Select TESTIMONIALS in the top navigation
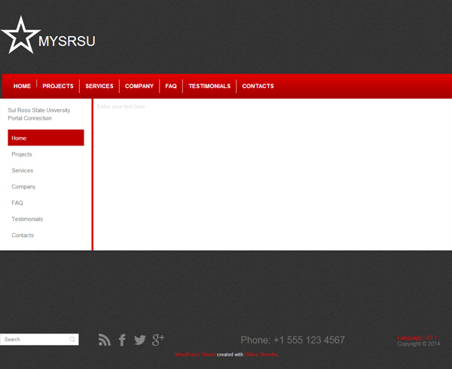The width and height of the screenshot is (452, 369). pos(209,87)
